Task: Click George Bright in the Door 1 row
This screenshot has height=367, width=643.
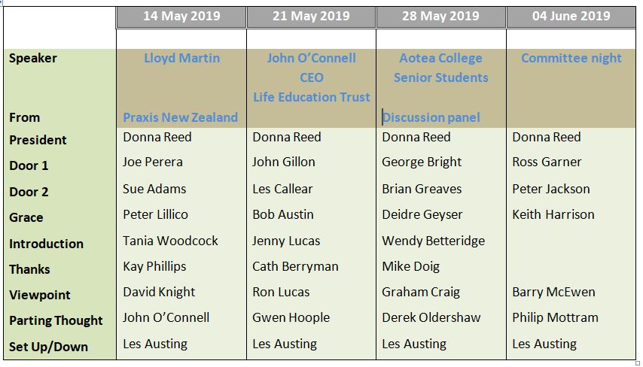Action: (422, 162)
